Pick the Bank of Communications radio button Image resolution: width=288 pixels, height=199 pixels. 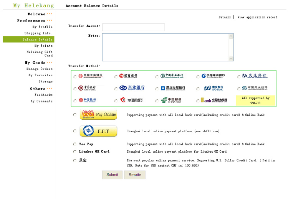(x=239, y=77)
